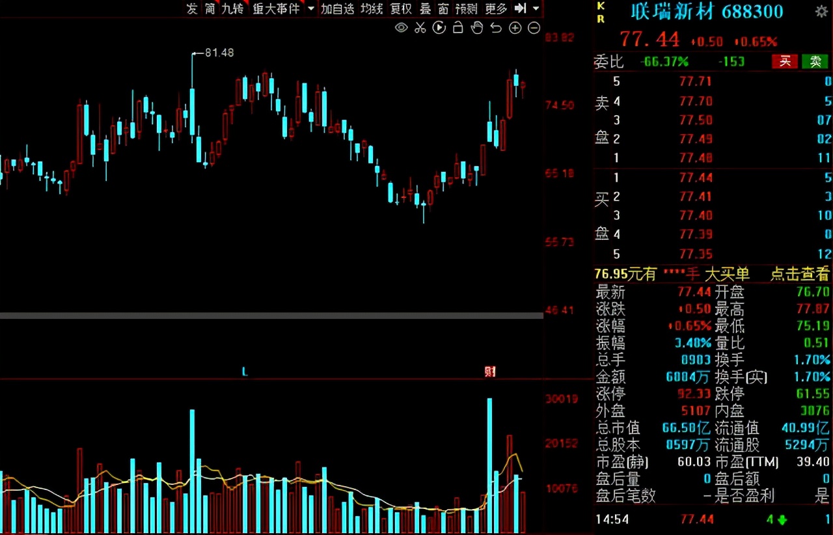Viewport: 833px width, 535px height.
Task: Click the blue L marker on the chart
Action: pyautogui.click(x=245, y=372)
